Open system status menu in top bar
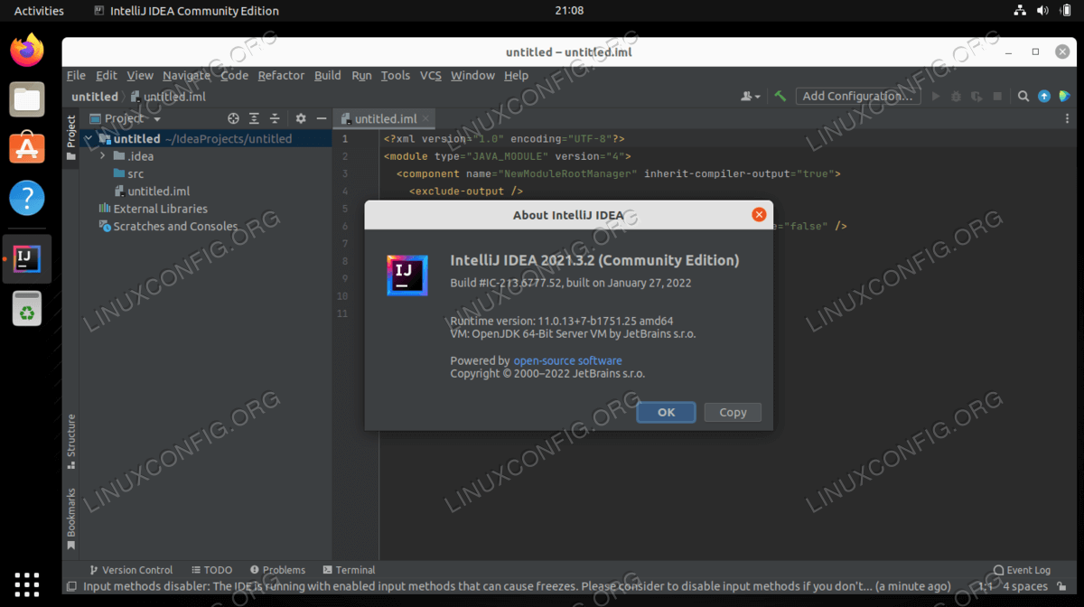This screenshot has height=607, width=1084. point(1043,11)
